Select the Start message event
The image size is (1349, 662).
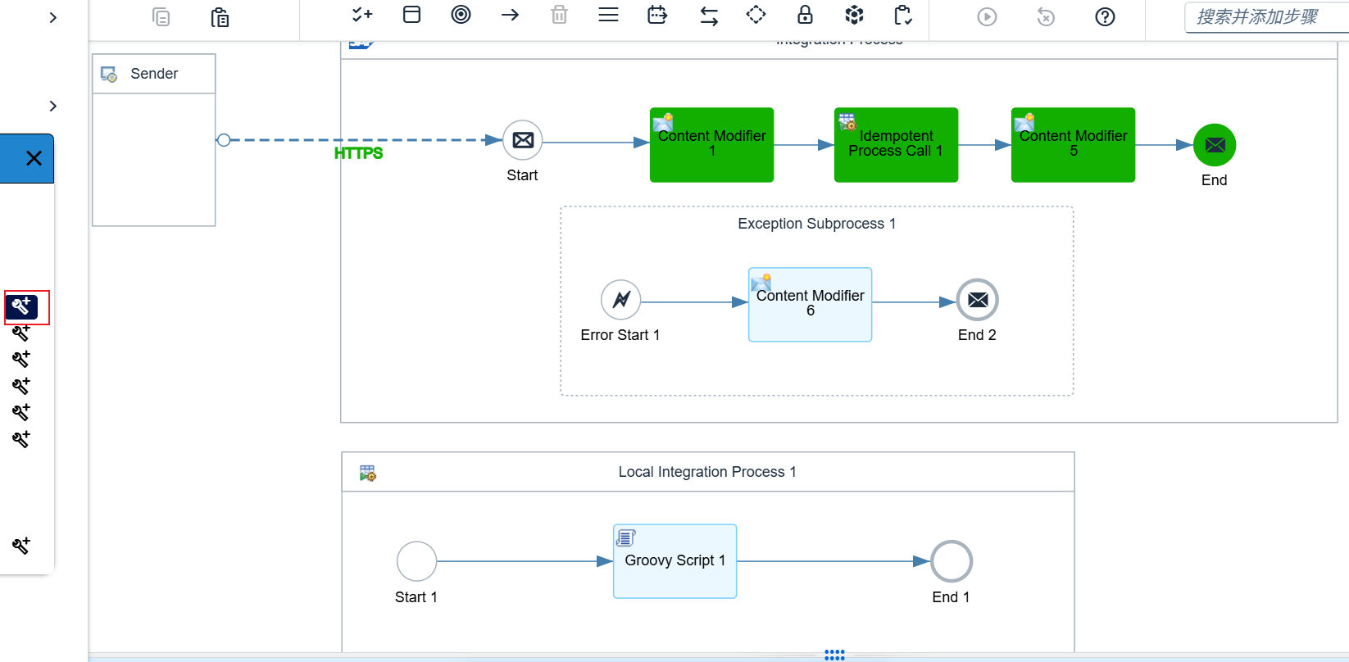523,140
